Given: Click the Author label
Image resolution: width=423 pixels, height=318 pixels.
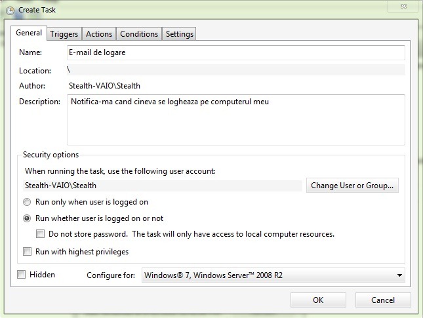Looking at the screenshot, I should [x=32, y=86].
